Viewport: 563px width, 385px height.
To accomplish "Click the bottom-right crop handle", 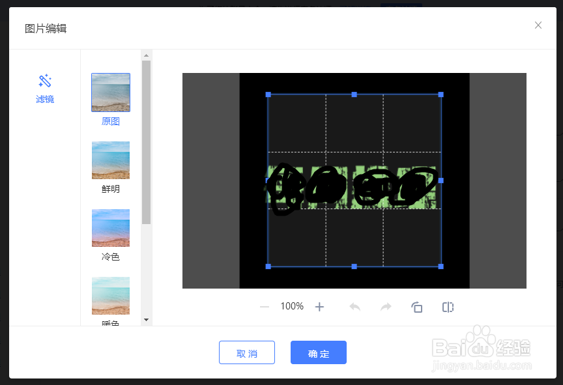I will pos(441,266).
